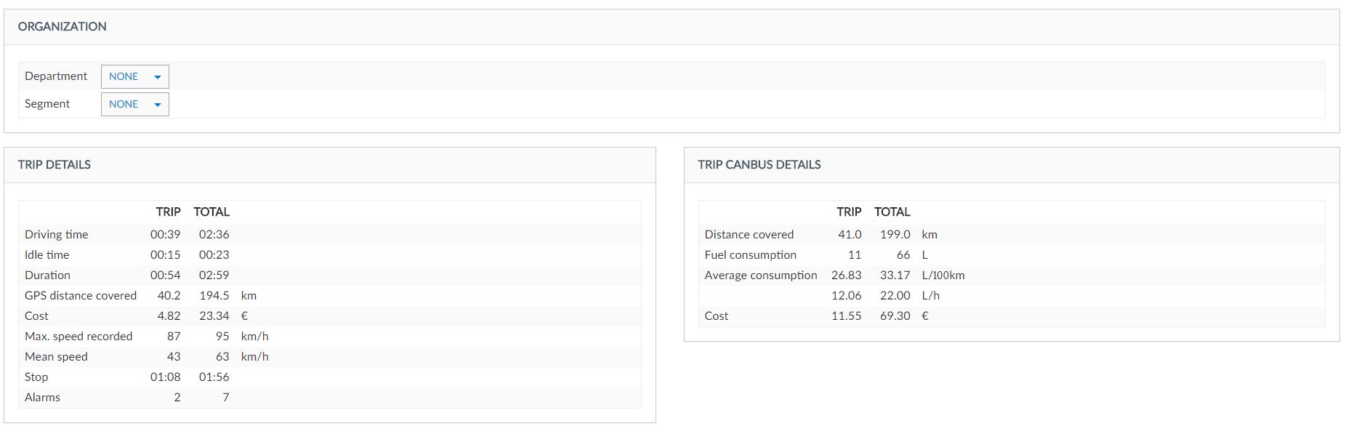This screenshot has height=434, width=1351.
Task: Open the Segment dropdown
Action: pos(134,104)
